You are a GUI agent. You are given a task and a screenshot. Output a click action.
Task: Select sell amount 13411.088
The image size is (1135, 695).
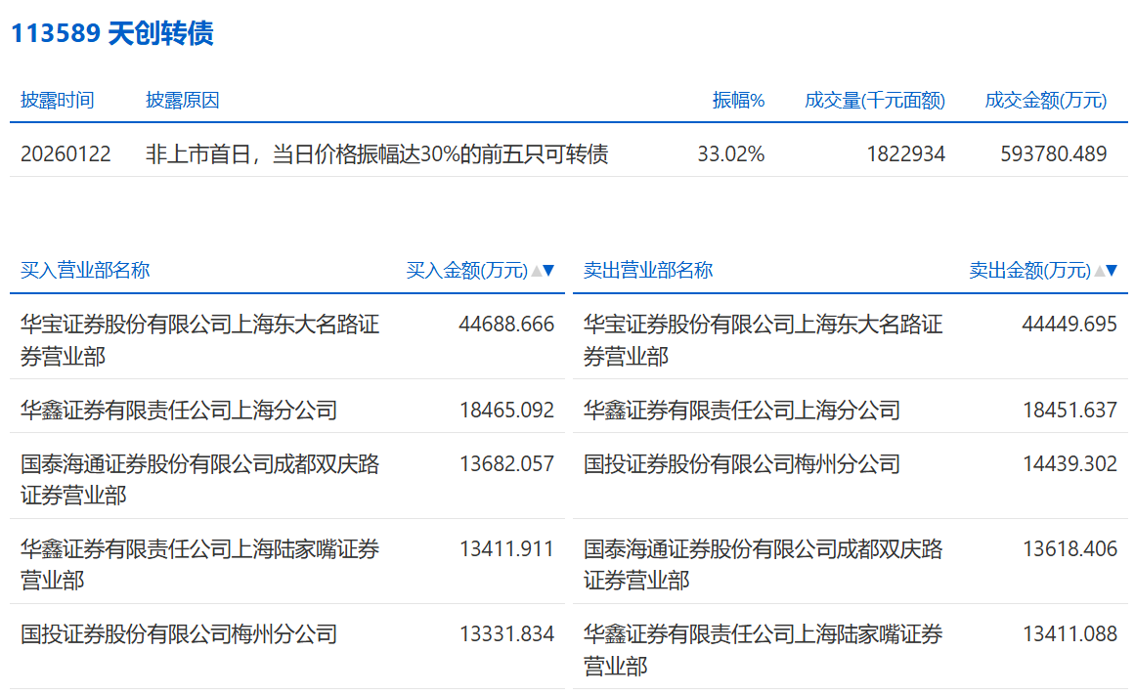(x=1070, y=634)
